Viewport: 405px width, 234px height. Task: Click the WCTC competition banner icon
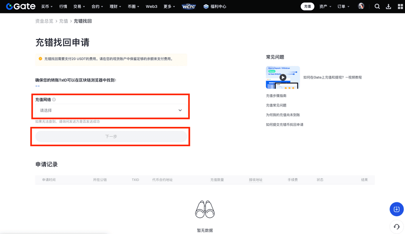189,6
